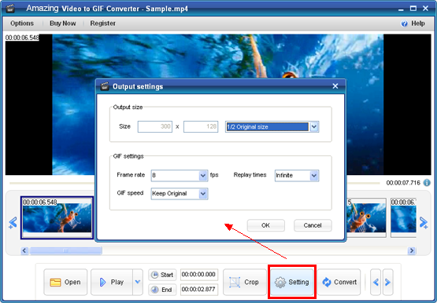
Task: Expand the Play button dropdown arrow
Action: (138, 282)
